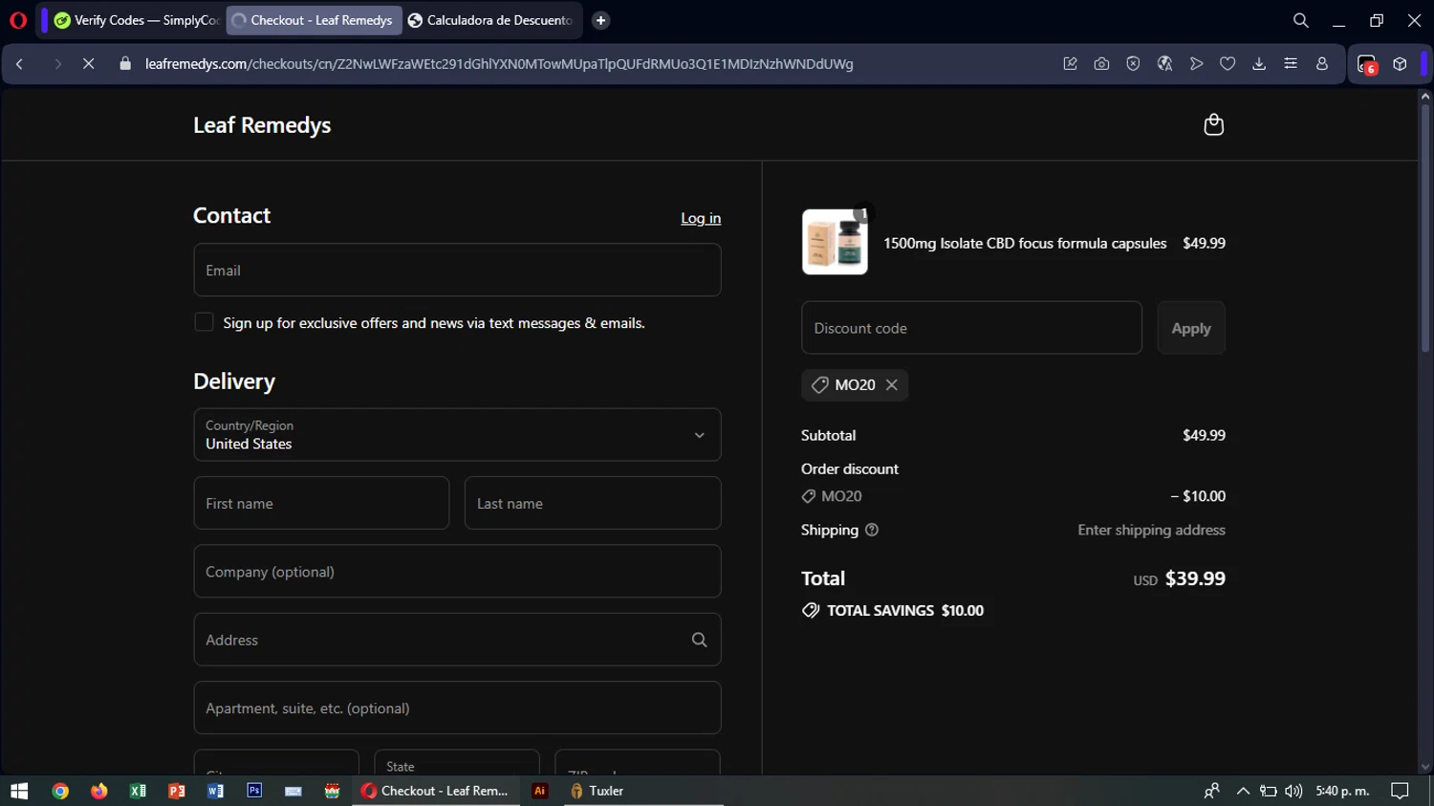Go back to previous page
The width and height of the screenshot is (1434, 806).
coord(20,64)
